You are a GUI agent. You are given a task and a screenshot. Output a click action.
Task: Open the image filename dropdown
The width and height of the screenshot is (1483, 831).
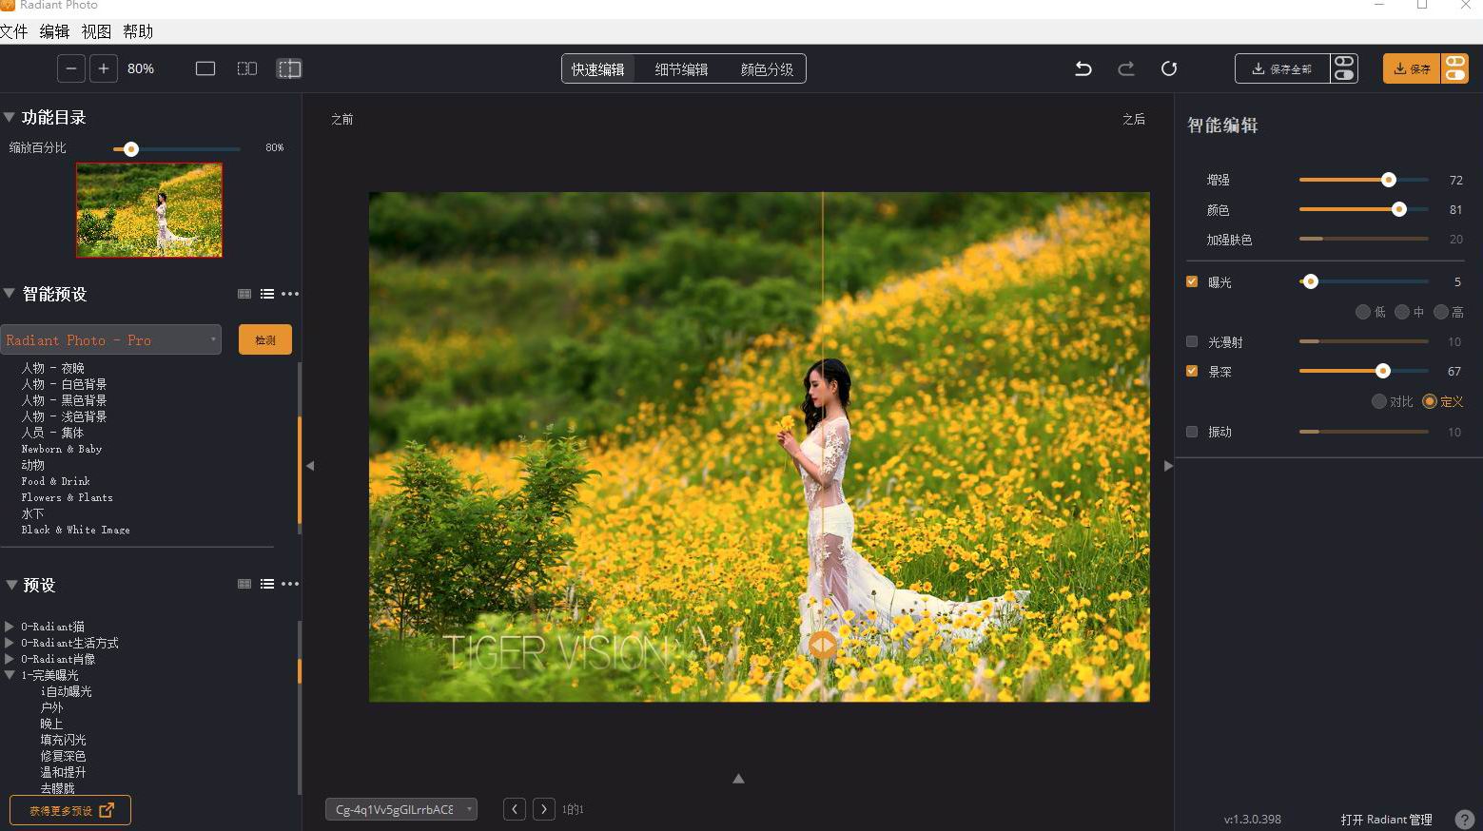pyautogui.click(x=401, y=809)
